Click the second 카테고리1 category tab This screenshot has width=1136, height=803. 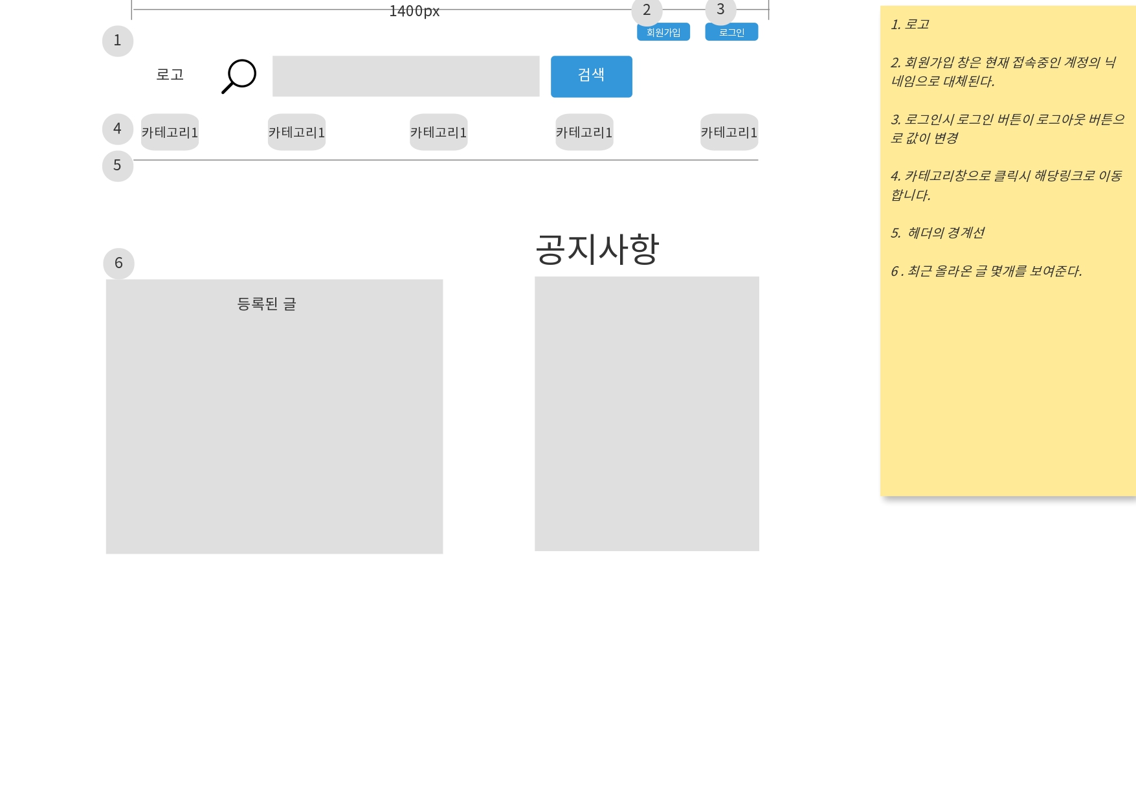296,132
